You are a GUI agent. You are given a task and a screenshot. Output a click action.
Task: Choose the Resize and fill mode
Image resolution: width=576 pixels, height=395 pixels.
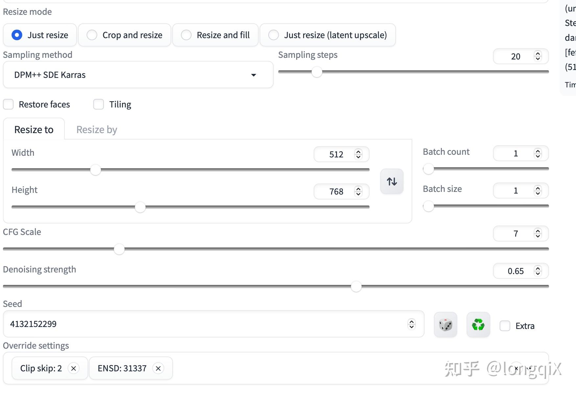(186, 35)
